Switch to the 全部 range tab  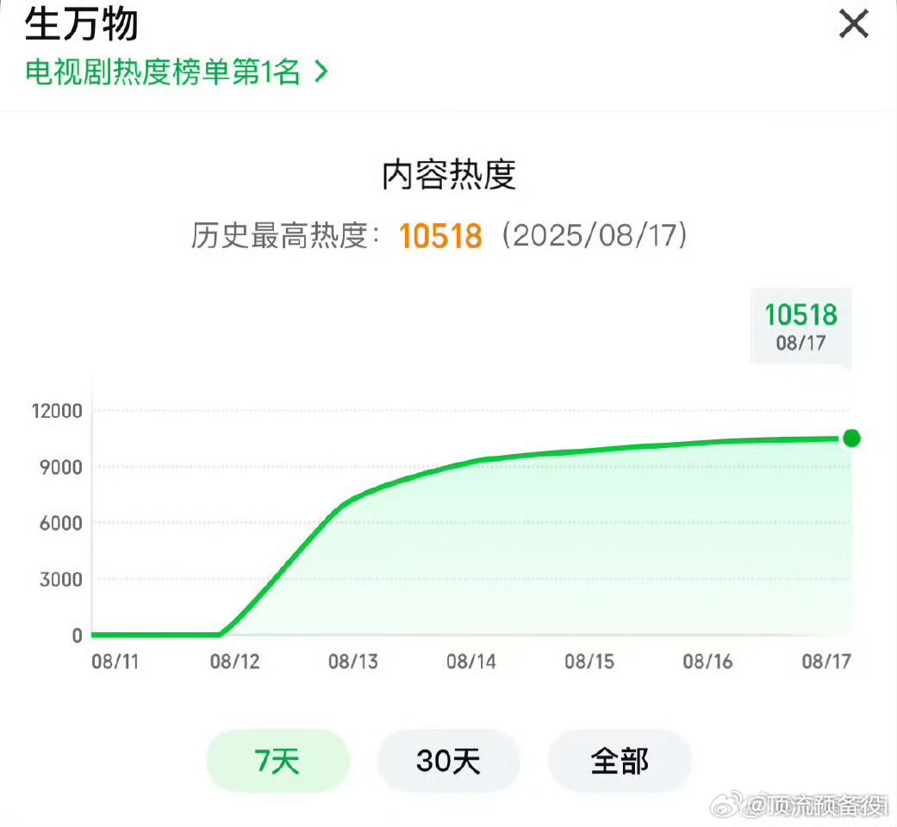tap(620, 761)
